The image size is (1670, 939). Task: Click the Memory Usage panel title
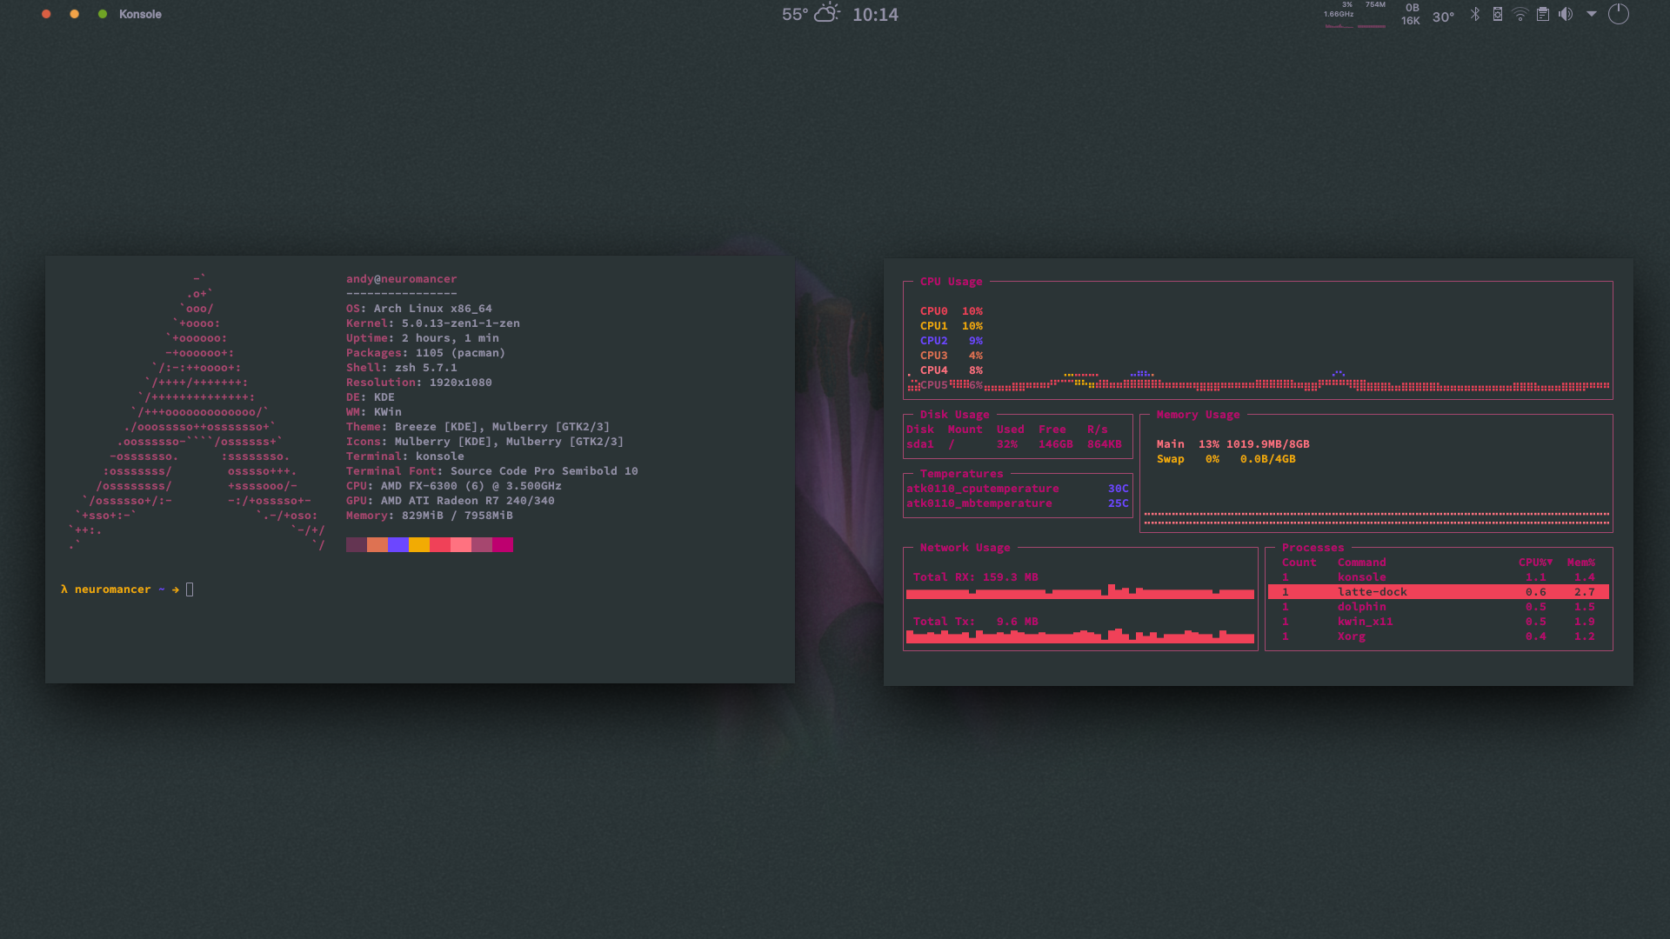[1198, 415]
